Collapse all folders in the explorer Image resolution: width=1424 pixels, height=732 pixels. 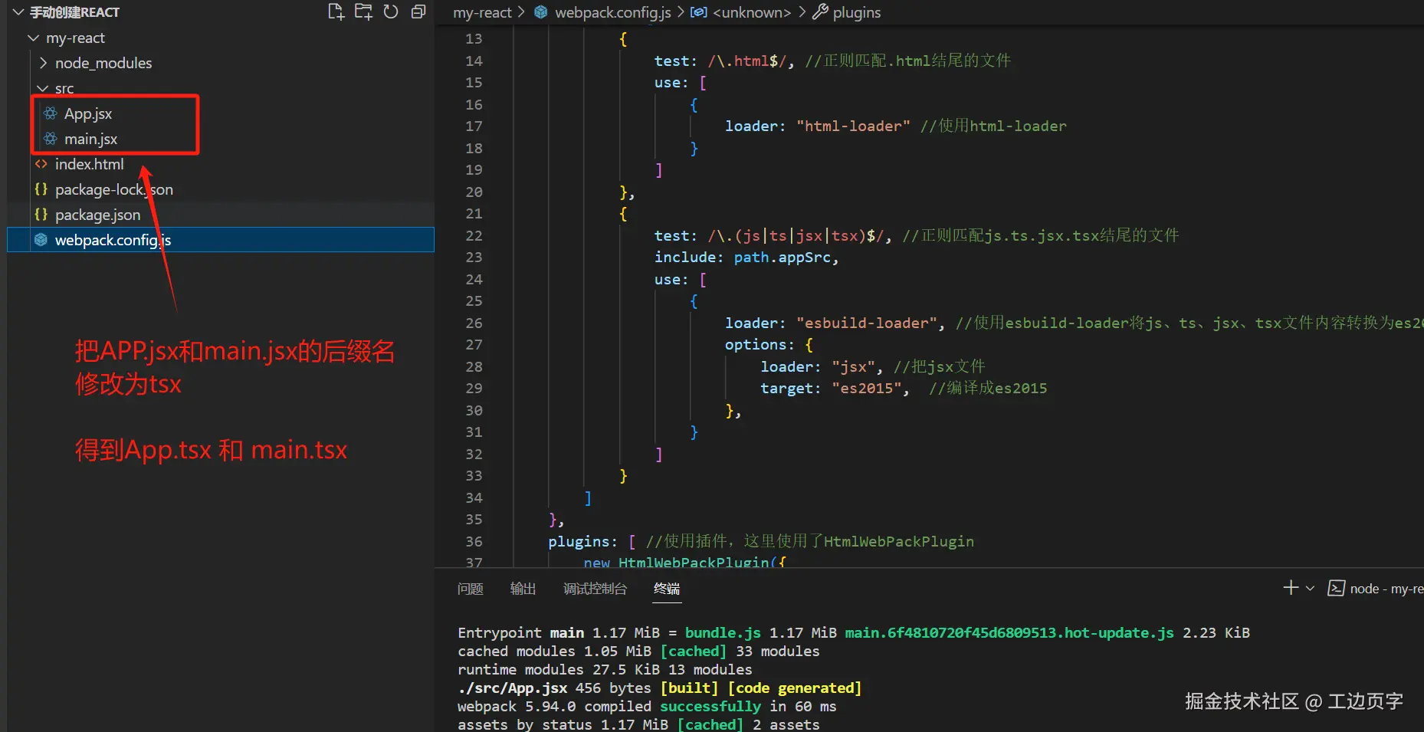418,11
